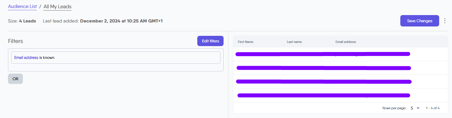Open the first lead row in table
Viewport: 452px width, 118px height.
(323, 54)
